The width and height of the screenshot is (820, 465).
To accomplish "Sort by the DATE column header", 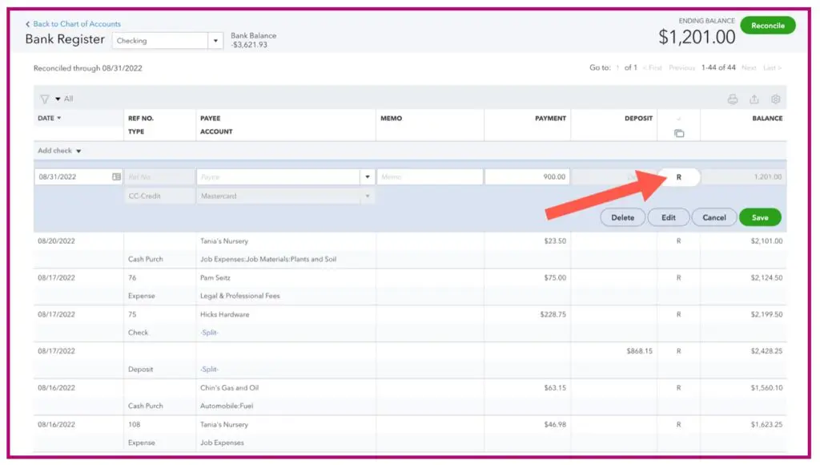I will coord(49,119).
